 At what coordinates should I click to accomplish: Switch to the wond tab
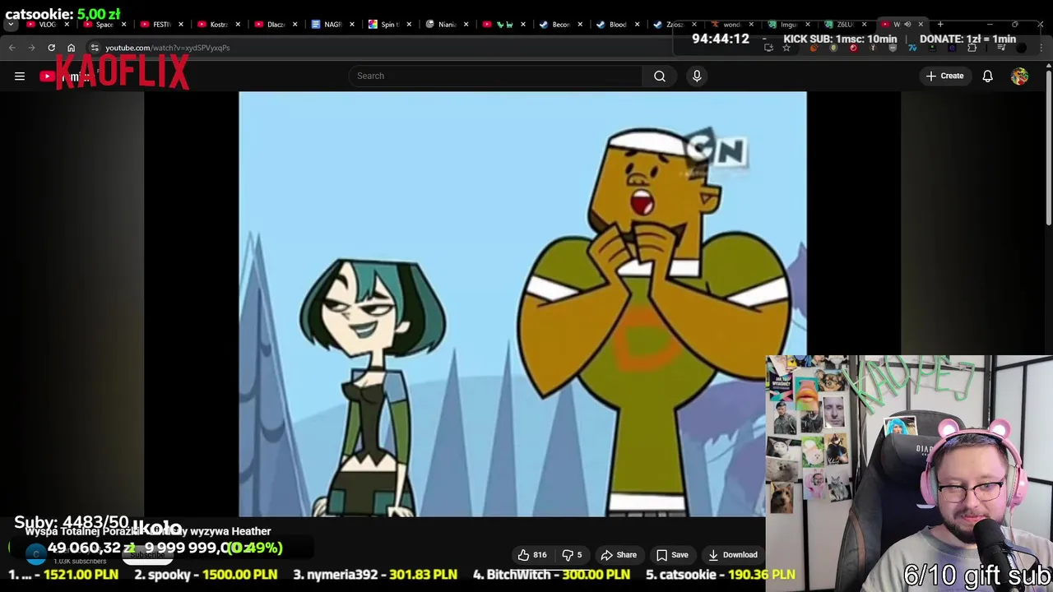tap(731, 25)
